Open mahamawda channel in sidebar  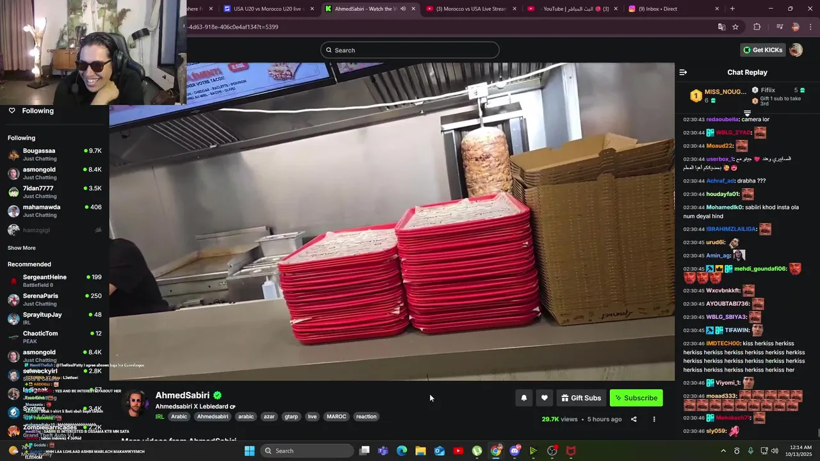[x=54, y=211]
